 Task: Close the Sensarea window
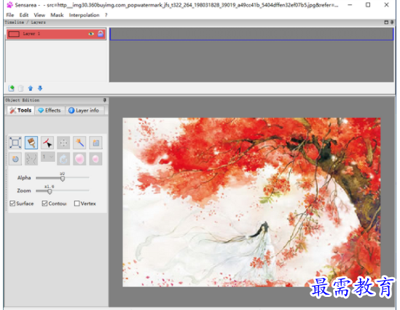386,5
